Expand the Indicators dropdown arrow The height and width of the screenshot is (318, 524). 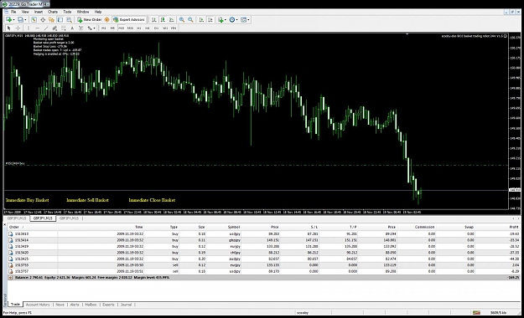click(x=226, y=20)
